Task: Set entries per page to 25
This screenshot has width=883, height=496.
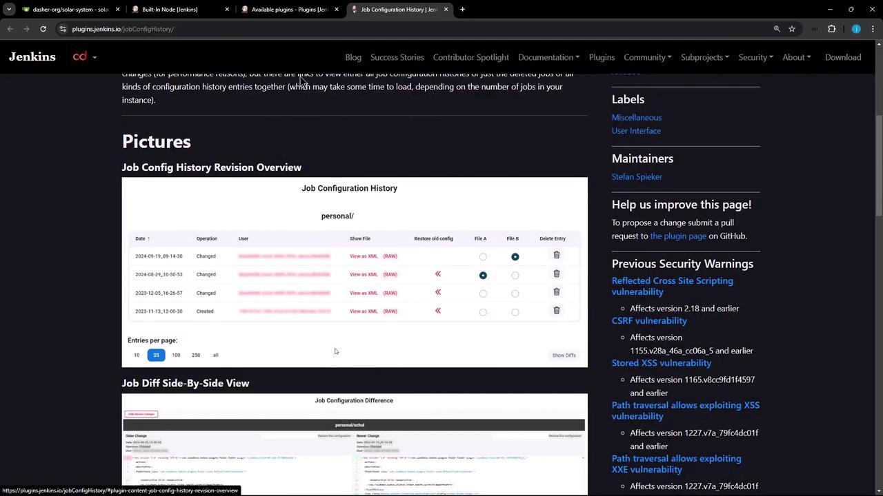Action: pos(156,355)
